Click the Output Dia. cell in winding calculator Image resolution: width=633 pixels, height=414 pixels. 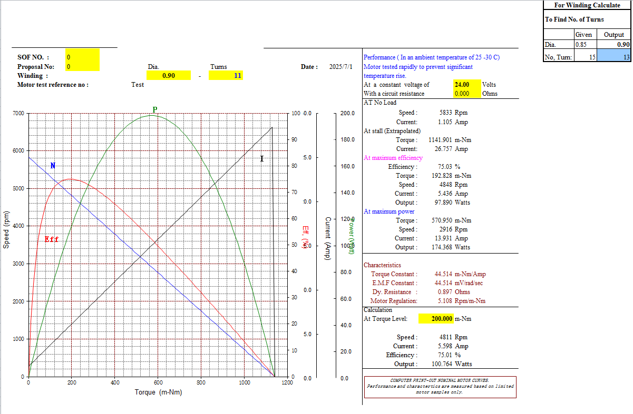[x=614, y=45]
